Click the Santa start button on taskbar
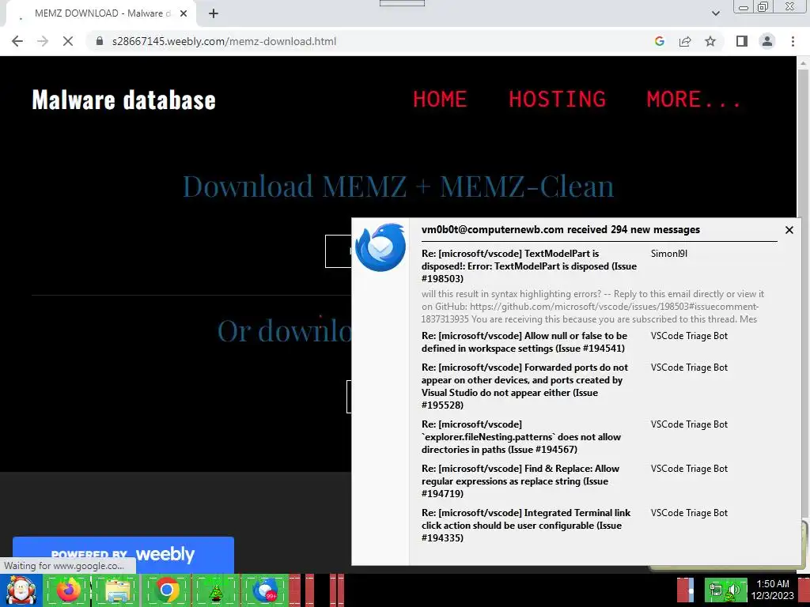 21,590
